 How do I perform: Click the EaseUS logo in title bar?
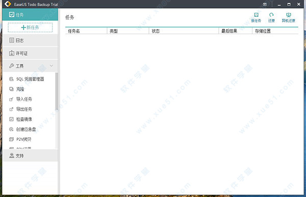coord(8,4)
